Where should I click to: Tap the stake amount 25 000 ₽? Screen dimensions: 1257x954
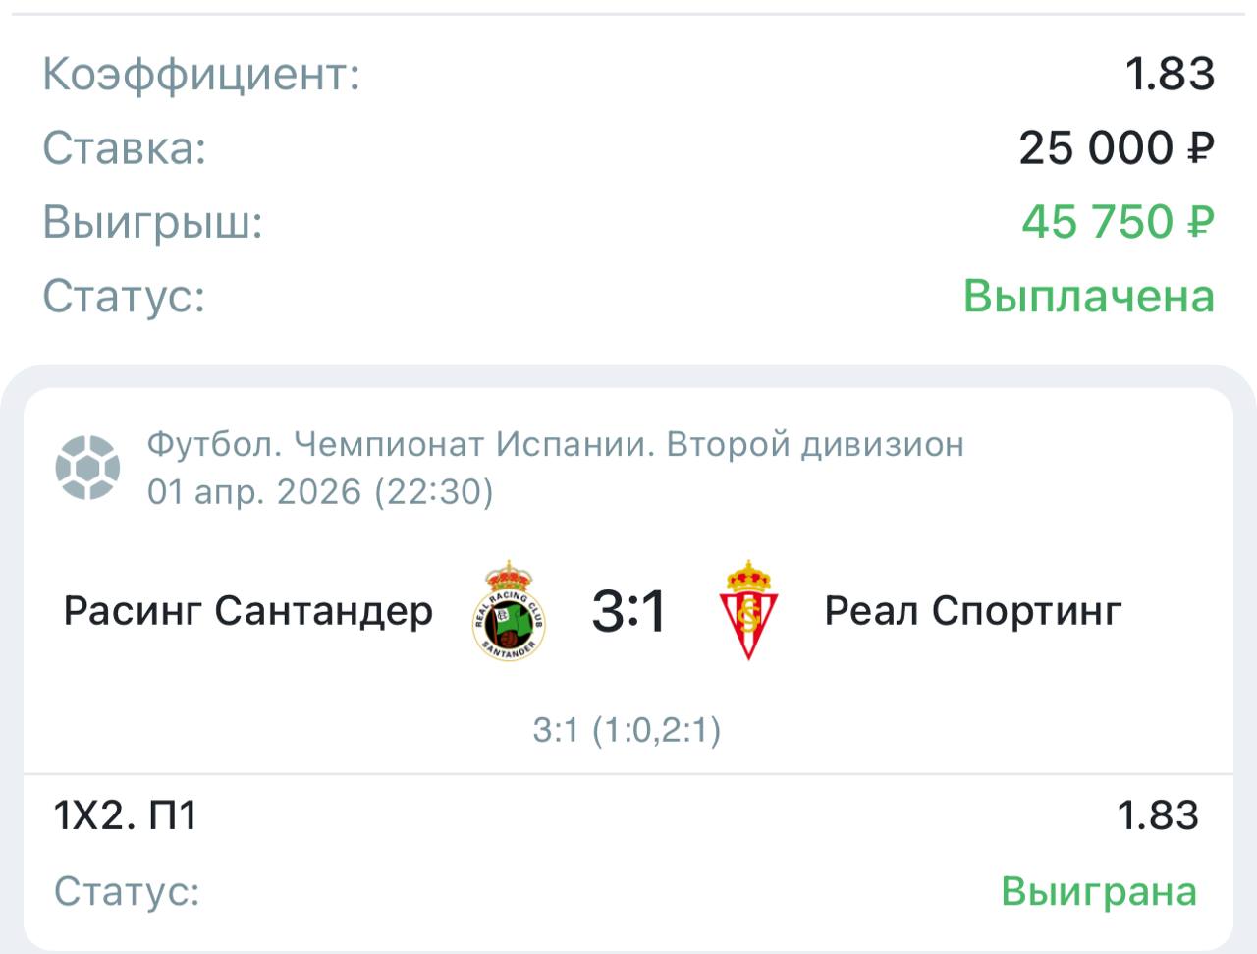(1116, 148)
